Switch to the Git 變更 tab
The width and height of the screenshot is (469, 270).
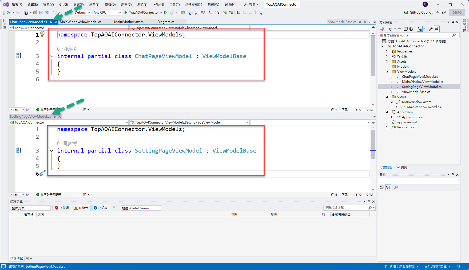point(401,167)
